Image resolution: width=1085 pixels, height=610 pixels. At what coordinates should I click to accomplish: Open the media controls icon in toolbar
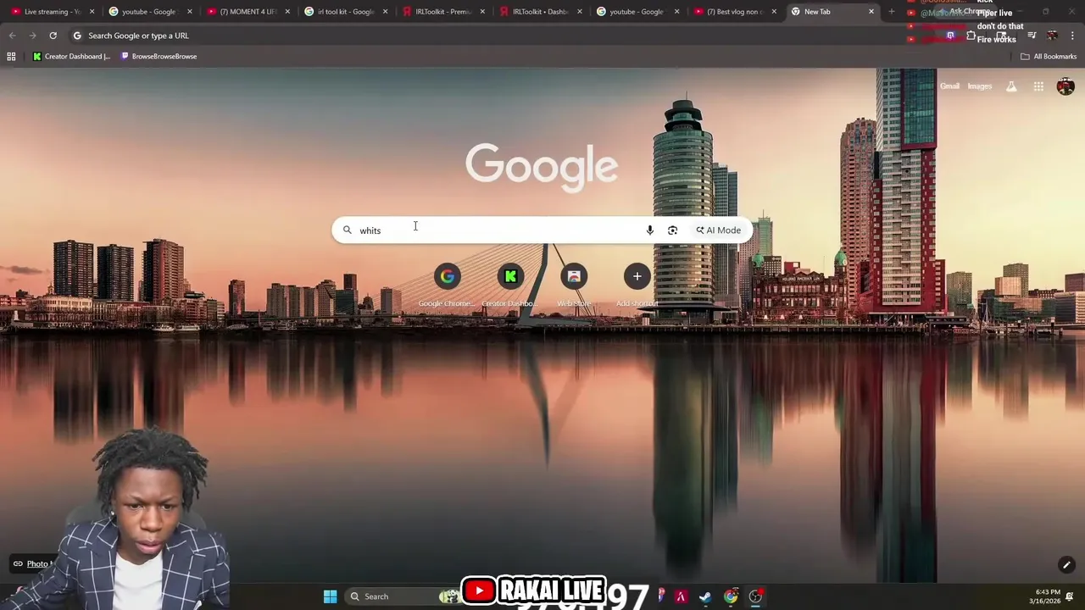pos(1032,36)
